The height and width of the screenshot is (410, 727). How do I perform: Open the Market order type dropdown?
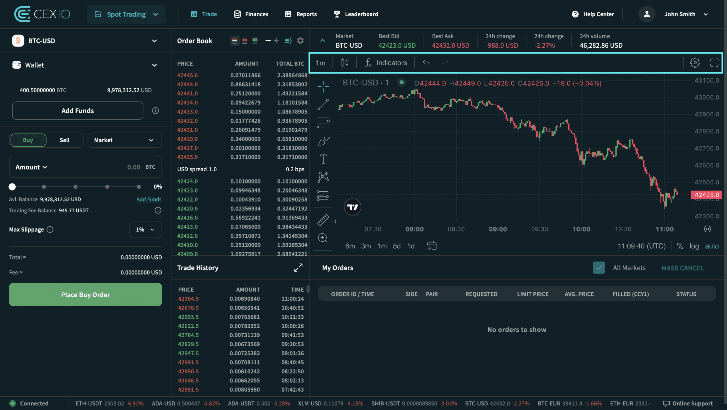pos(125,140)
